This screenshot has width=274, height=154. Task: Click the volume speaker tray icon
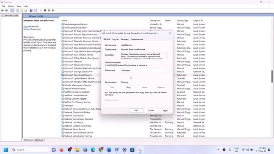[247, 150]
